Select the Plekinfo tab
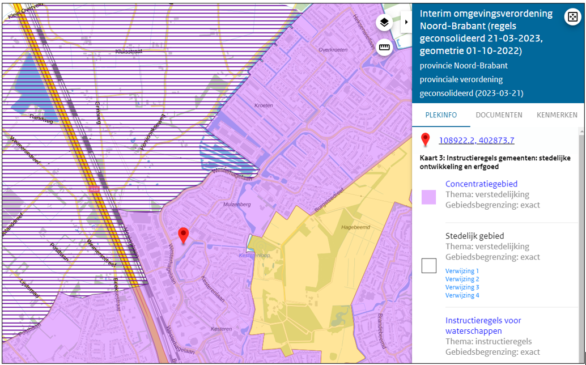586x365 pixels. pos(441,115)
